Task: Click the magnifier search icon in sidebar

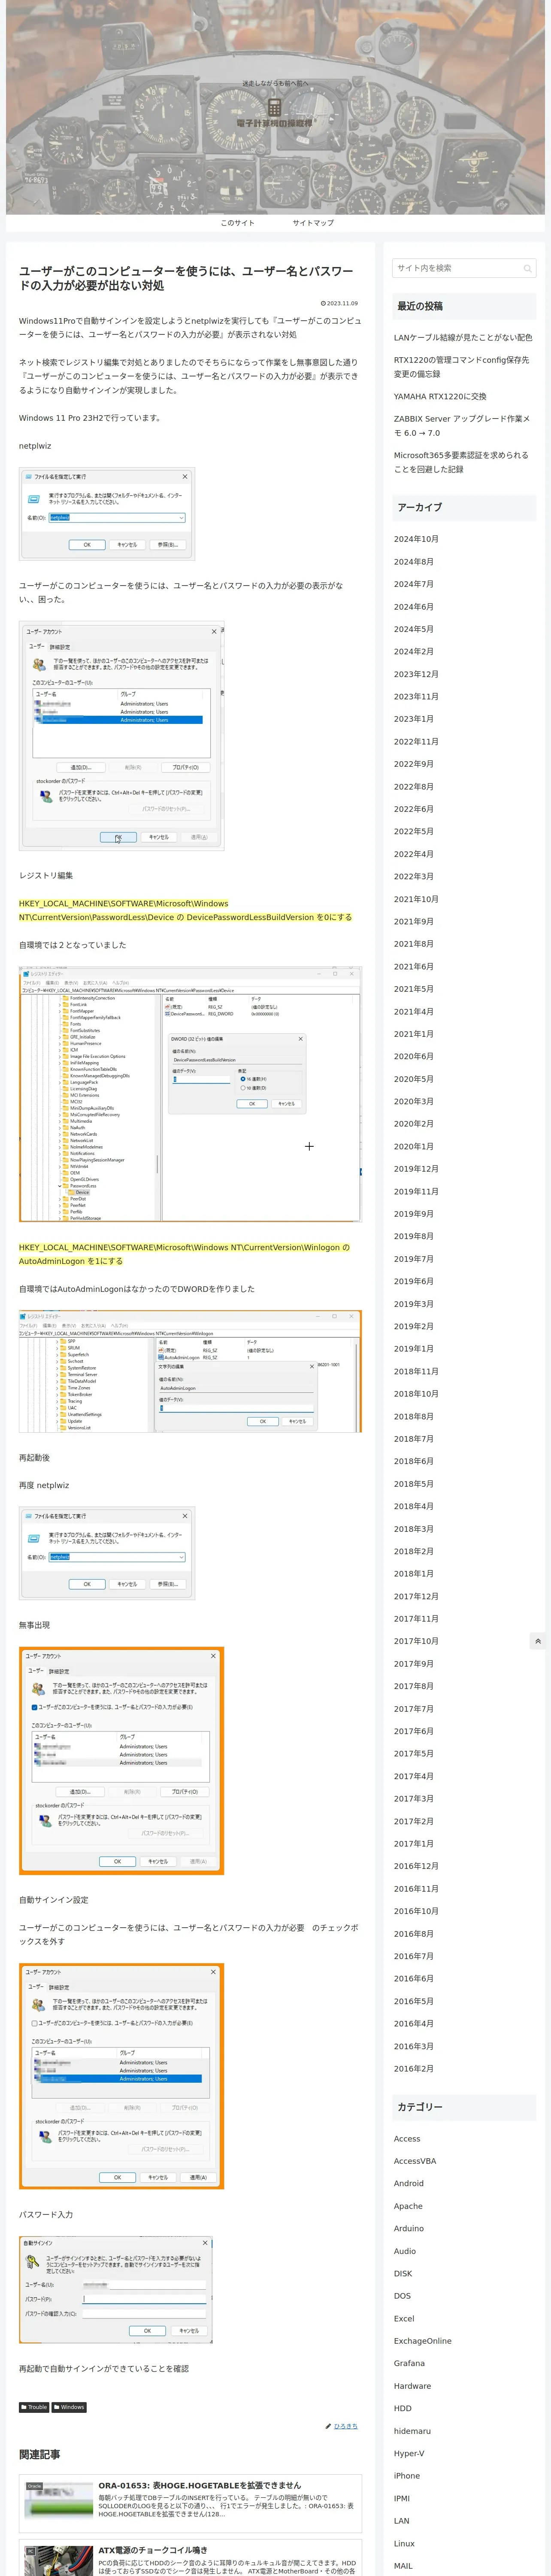Action: pyautogui.click(x=527, y=268)
